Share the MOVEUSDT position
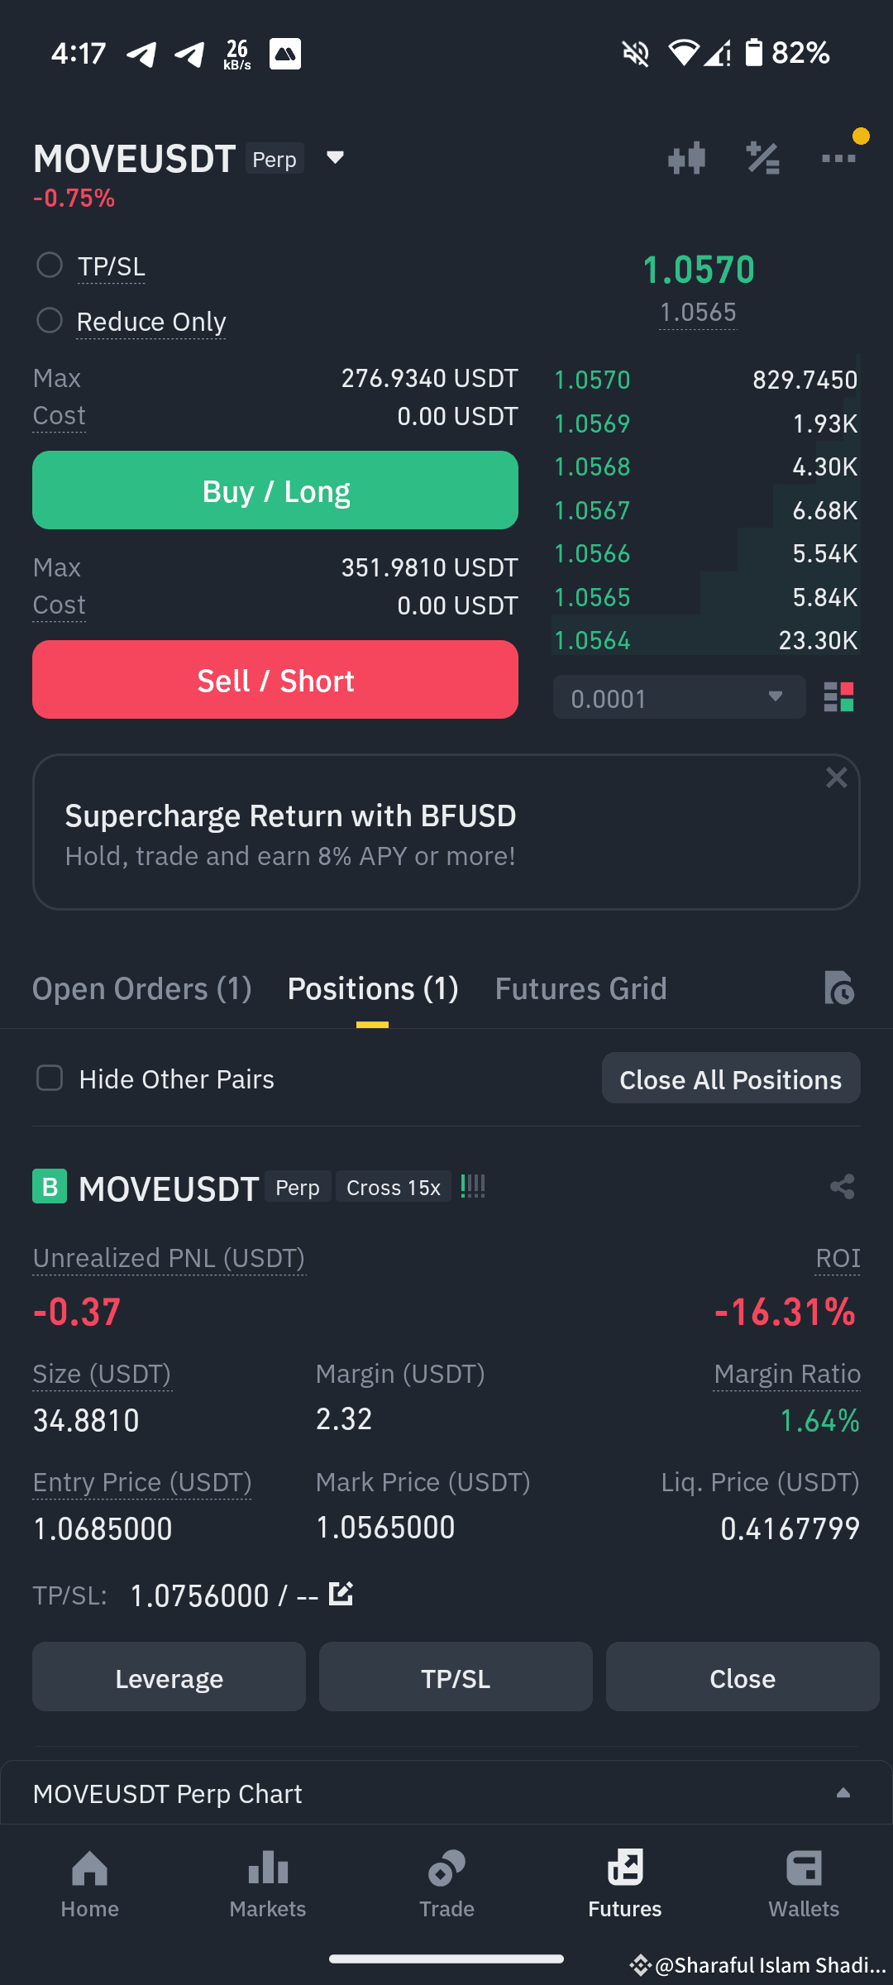Screen dimensions: 893x1985 coord(842,1187)
